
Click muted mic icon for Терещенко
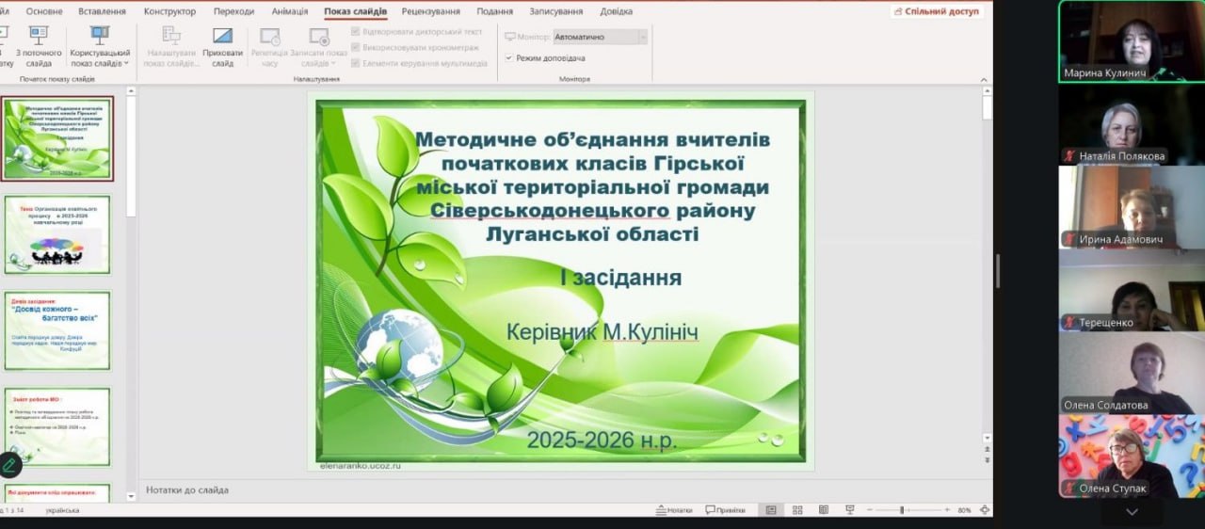tap(1070, 322)
